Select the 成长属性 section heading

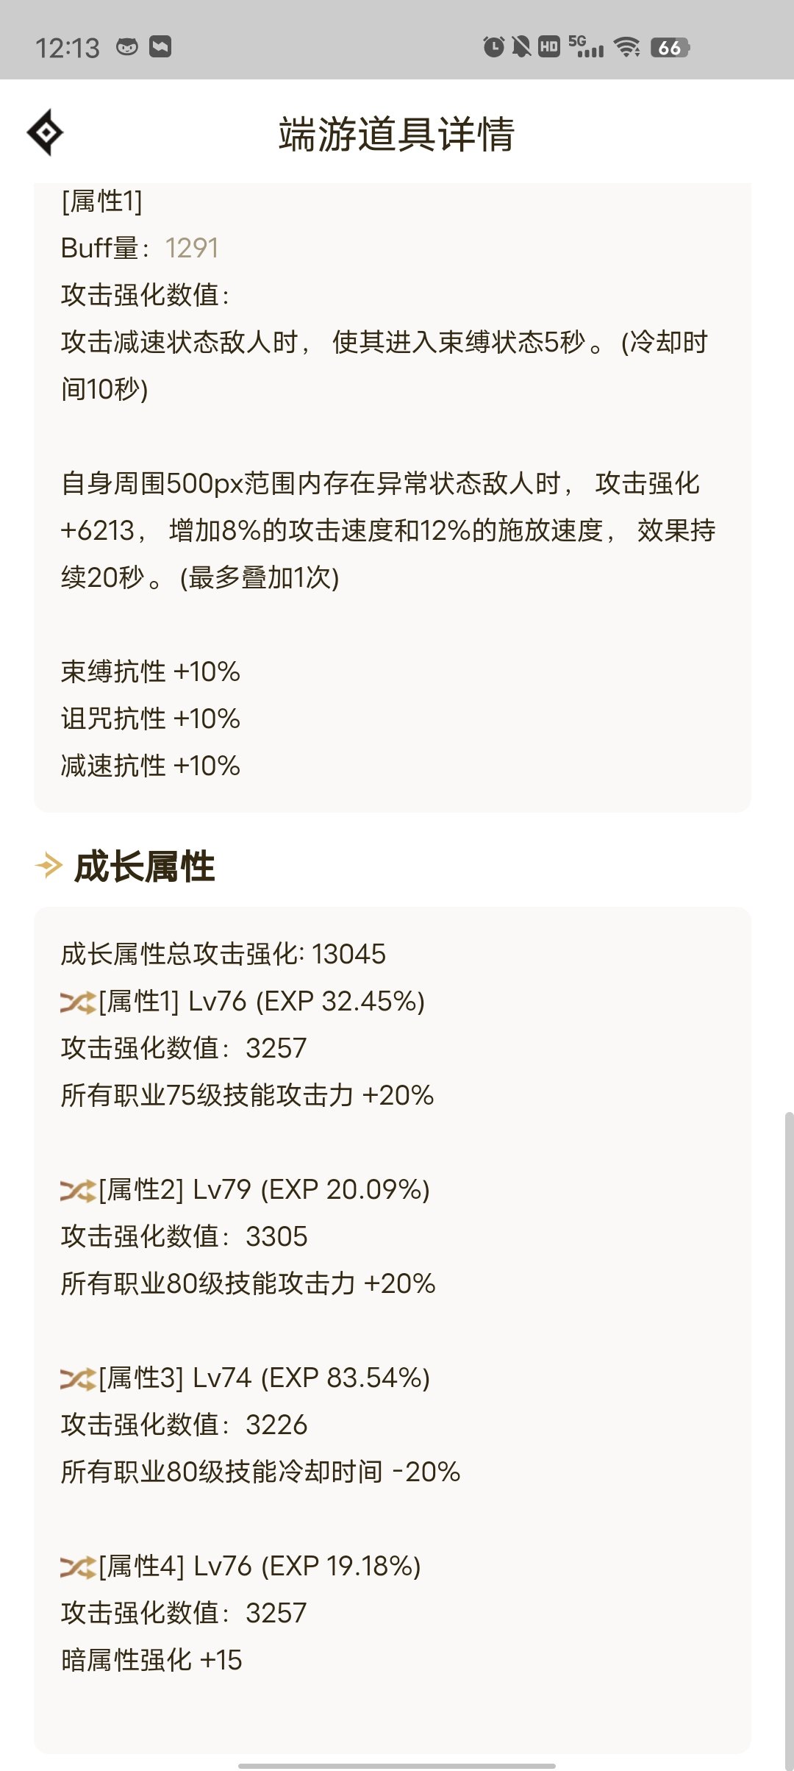tap(145, 866)
